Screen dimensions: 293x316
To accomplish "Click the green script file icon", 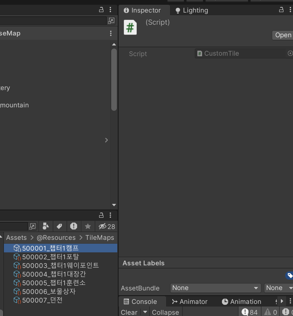I will coord(130,27).
